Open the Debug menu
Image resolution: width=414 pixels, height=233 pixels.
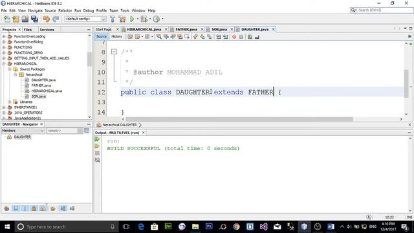[89, 10]
